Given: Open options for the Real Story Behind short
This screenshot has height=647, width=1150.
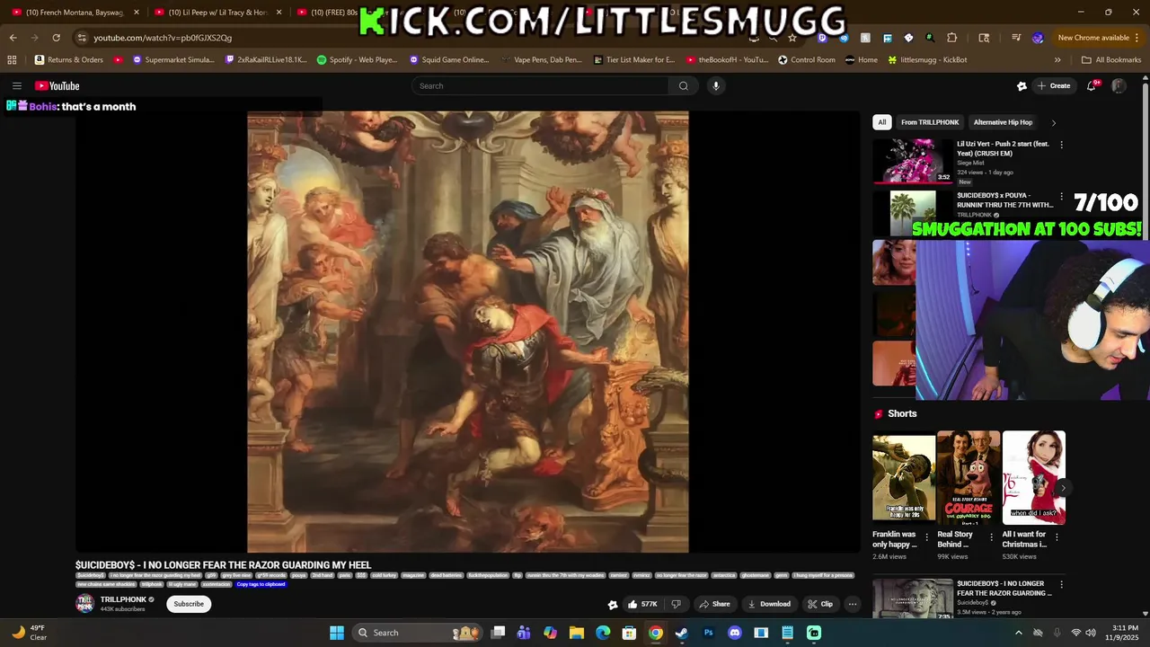Looking at the screenshot, I should click(992, 537).
